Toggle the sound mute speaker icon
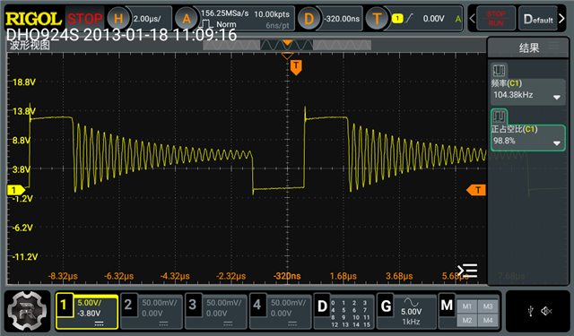Viewport: 574px width, 336px height. [x=546, y=311]
